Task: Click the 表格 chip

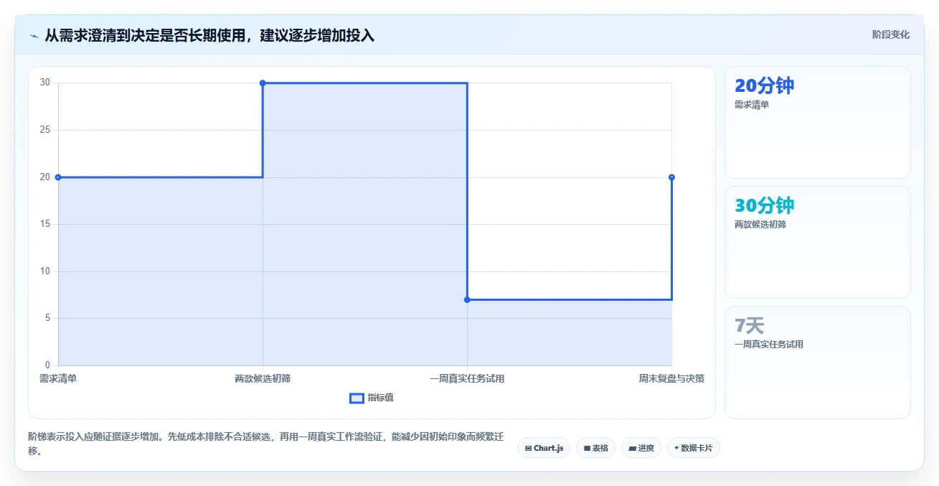Action: [x=595, y=448]
